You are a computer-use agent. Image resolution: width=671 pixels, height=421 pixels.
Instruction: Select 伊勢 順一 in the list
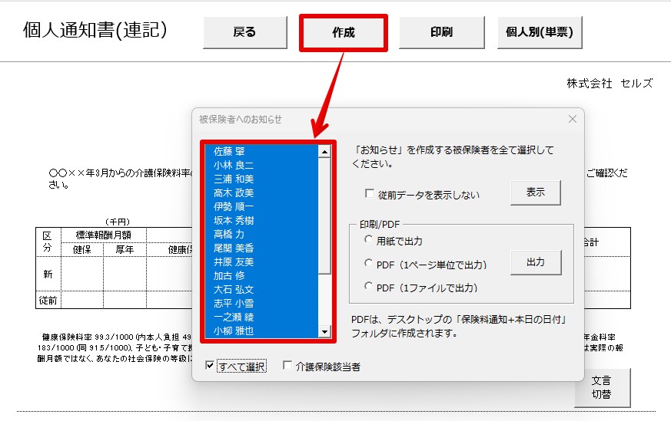coord(262,206)
